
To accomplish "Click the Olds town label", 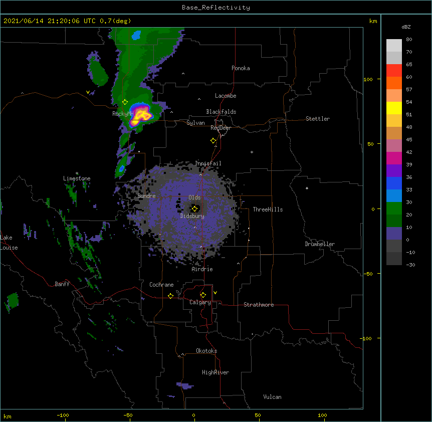I will click(x=194, y=197).
